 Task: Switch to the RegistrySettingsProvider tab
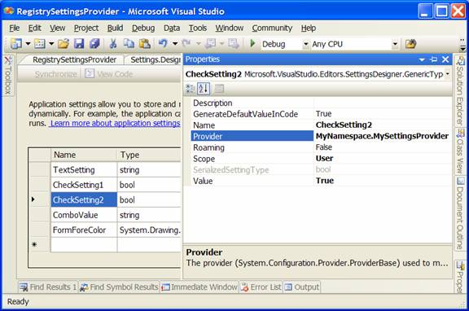74,59
